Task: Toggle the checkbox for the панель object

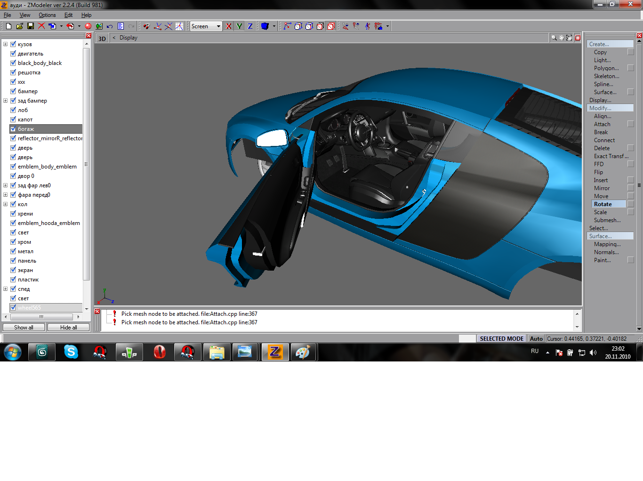Action: [13, 261]
